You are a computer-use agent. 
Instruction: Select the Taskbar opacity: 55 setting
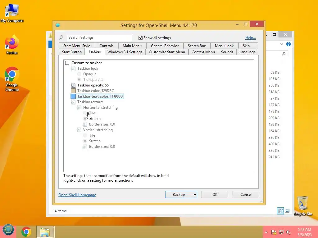pos(93,85)
